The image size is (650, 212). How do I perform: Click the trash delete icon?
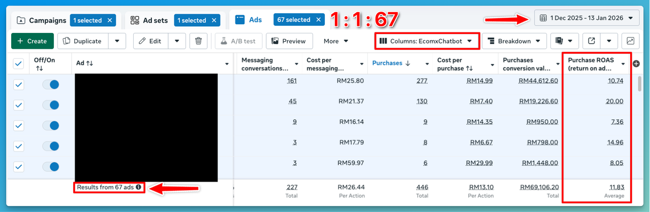[199, 41]
